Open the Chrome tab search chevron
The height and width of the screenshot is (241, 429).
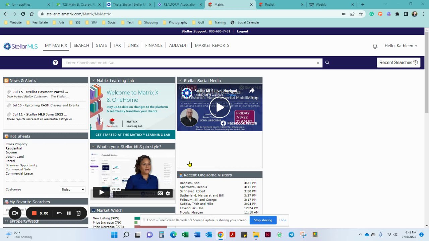pyautogui.click(x=386, y=4)
